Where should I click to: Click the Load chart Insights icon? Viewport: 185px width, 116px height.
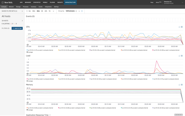[x=182, y=56]
